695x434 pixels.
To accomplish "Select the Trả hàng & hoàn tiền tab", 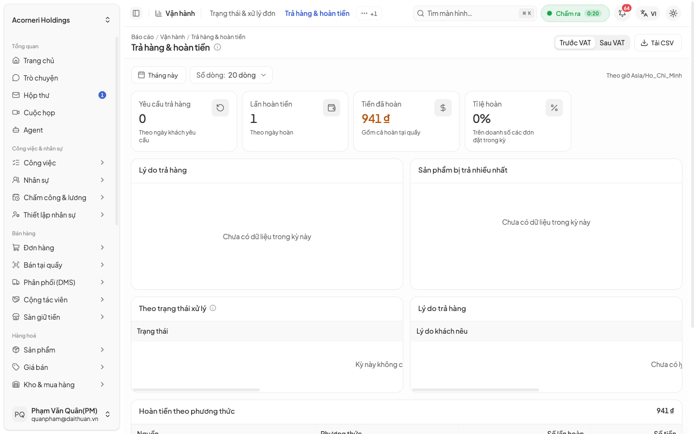I will coord(317,14).
